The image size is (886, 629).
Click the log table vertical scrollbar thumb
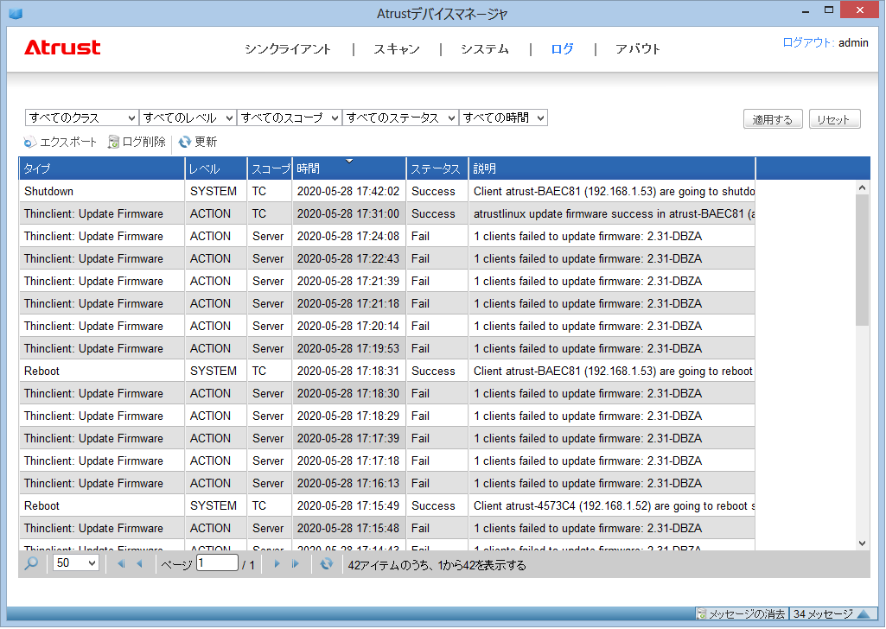862,259
